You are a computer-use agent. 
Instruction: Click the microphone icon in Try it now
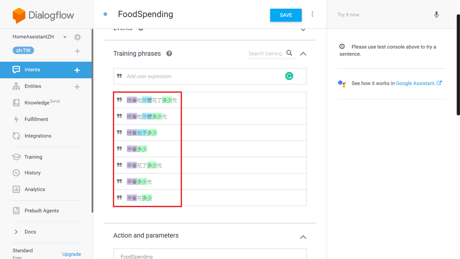tap(436, 15)
